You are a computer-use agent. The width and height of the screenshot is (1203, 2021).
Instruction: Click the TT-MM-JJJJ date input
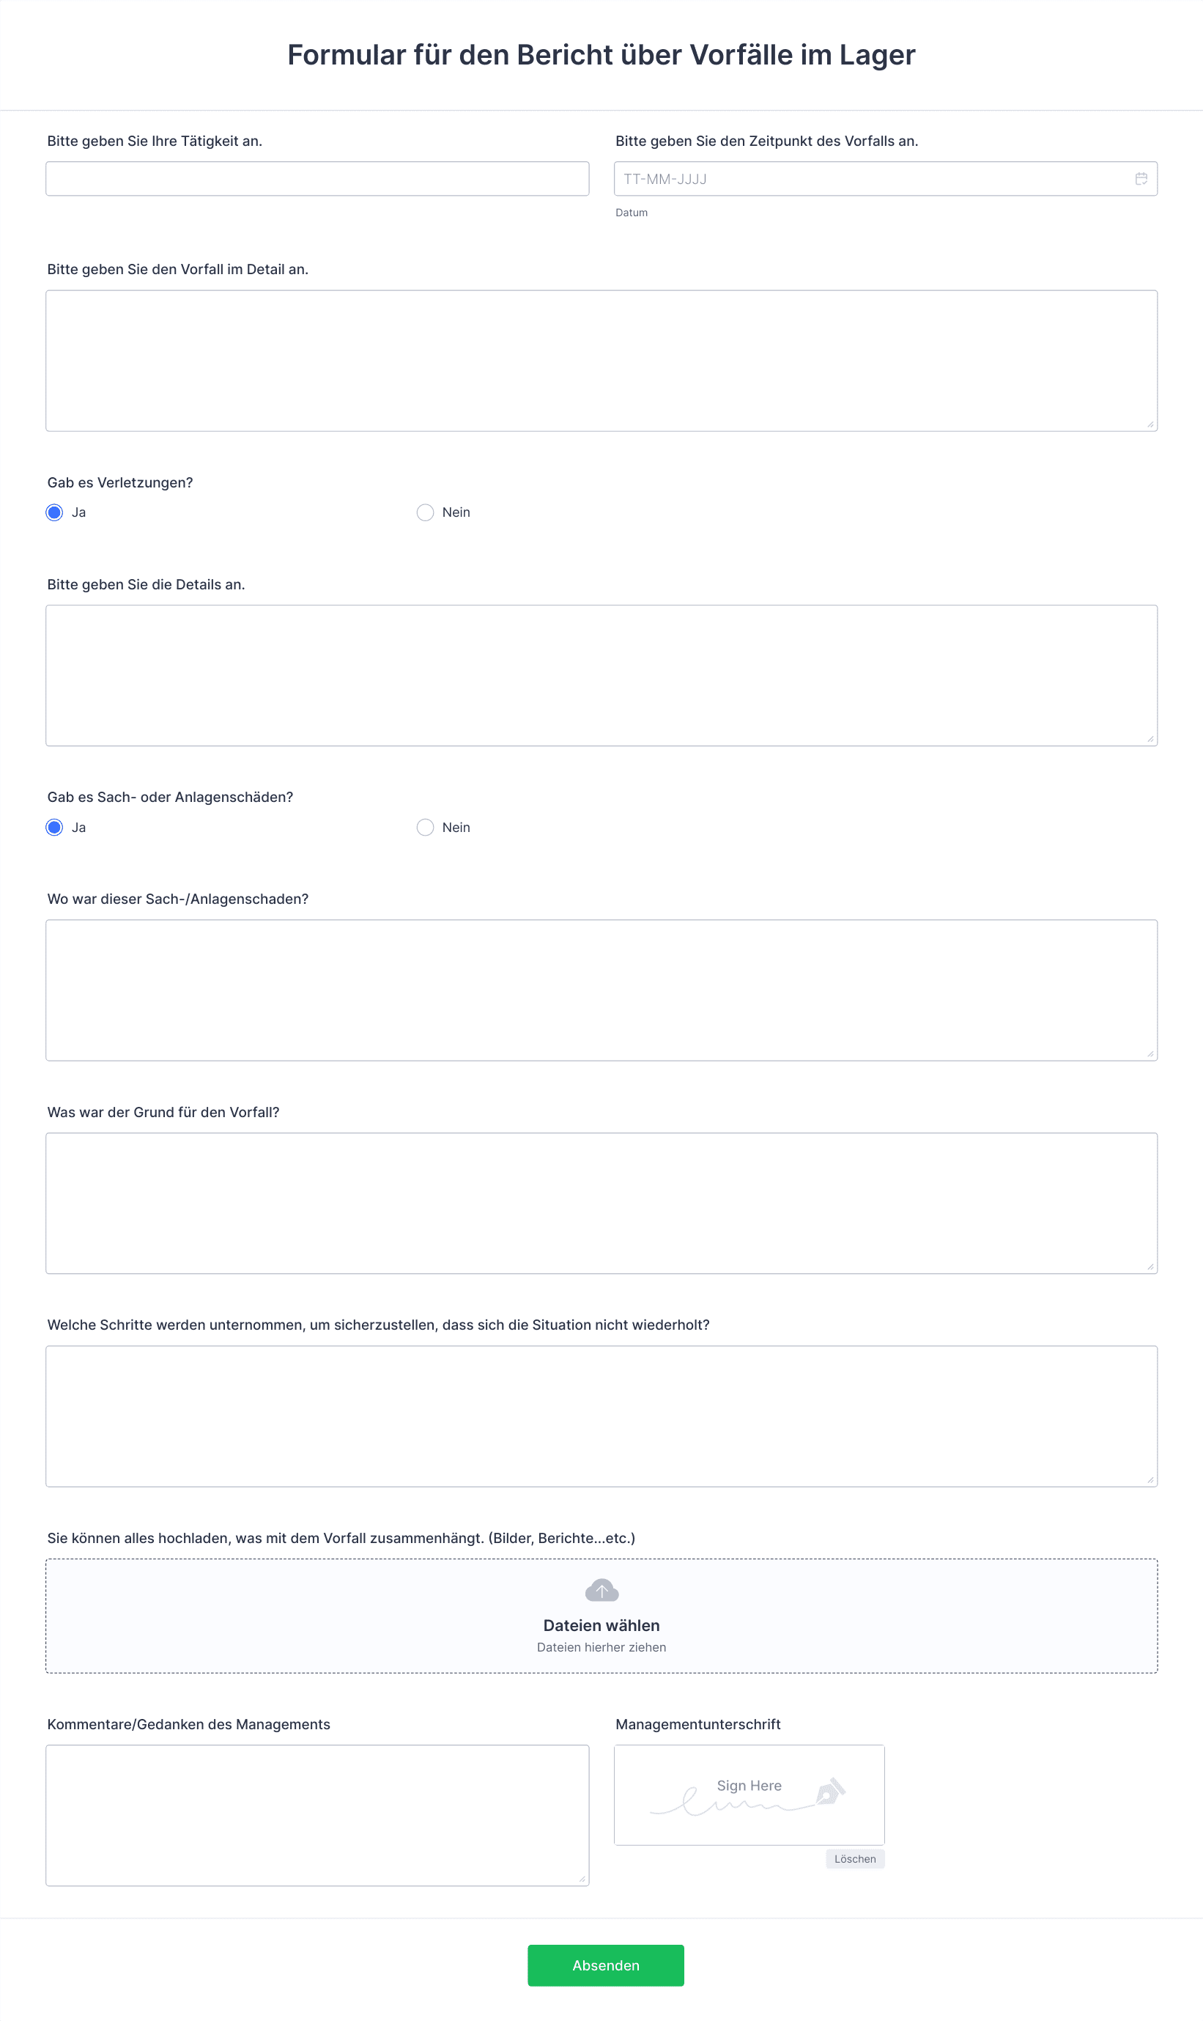pos(885,178)
